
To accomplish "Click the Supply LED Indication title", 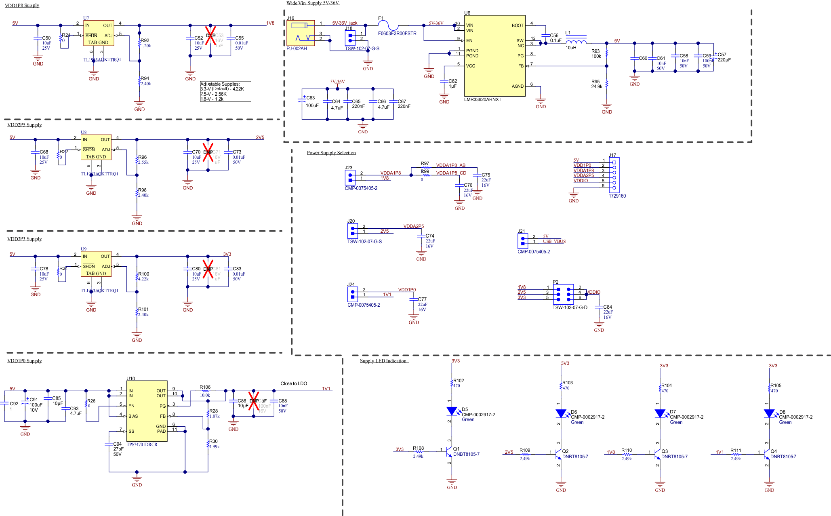I will (x=383, y=361).
